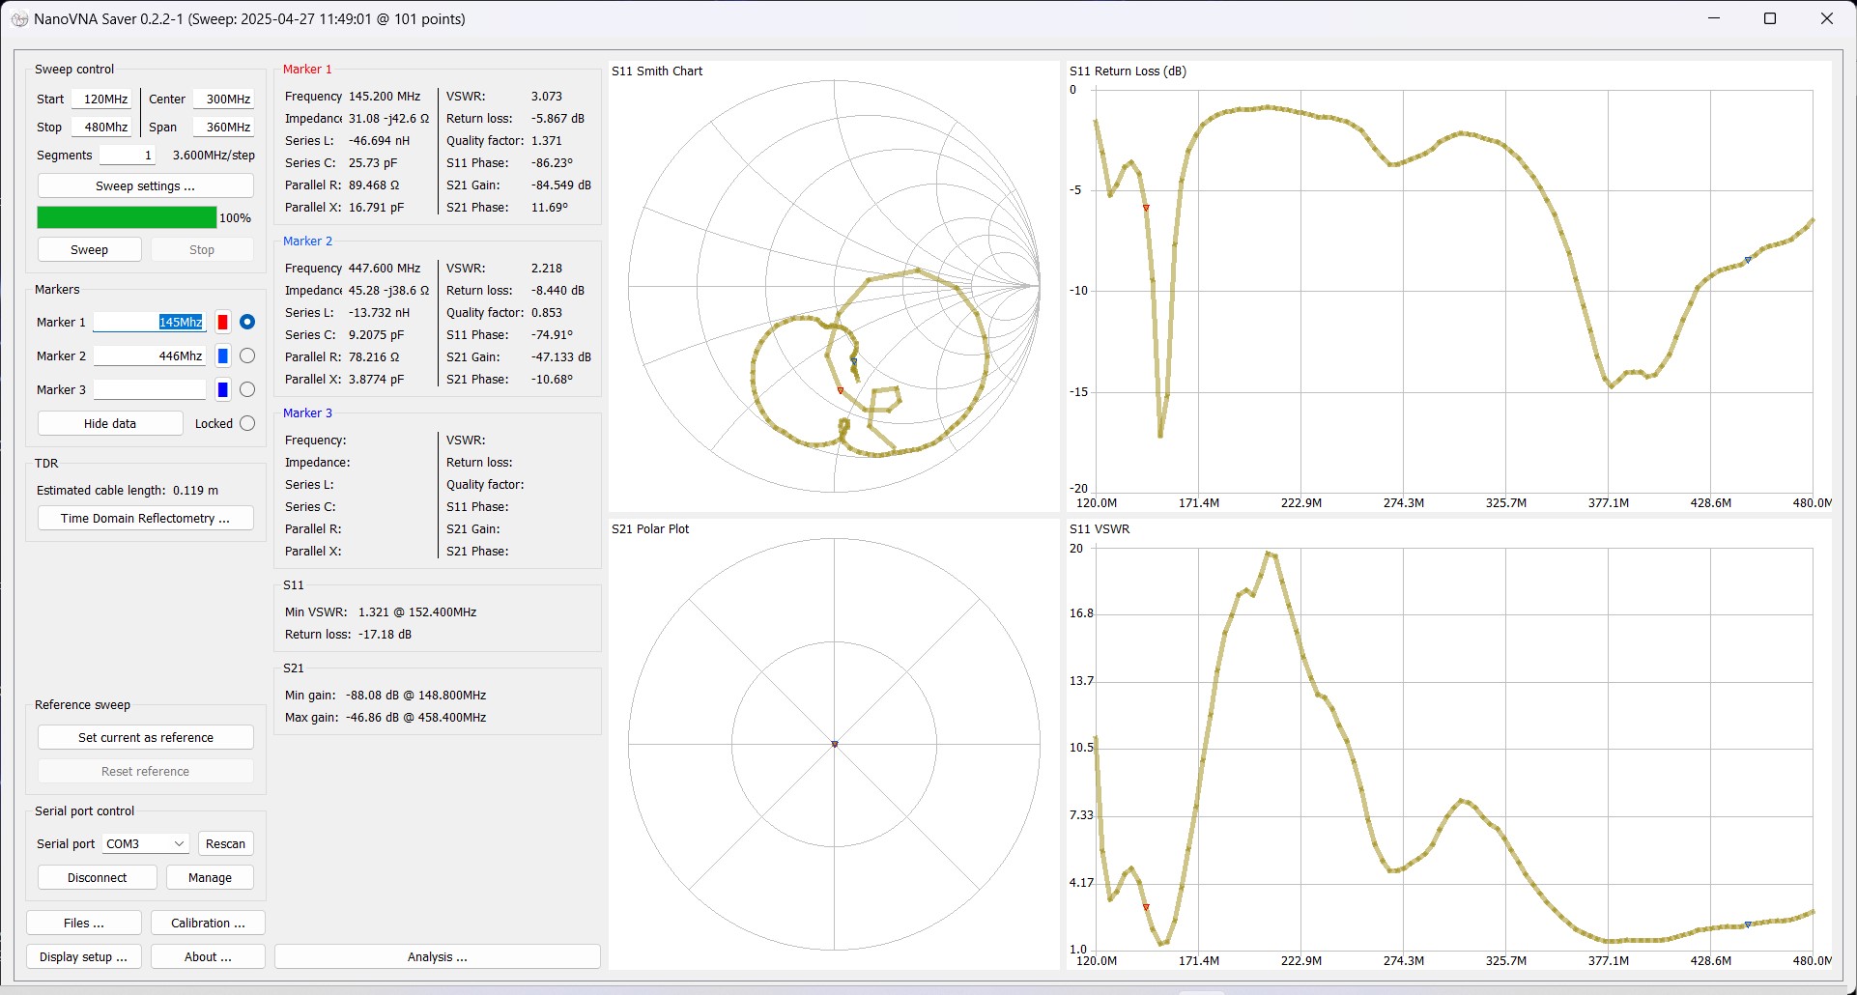Click the blue Marker 2 color swatch
The image size is (1857, 995).
(x=222, y=356)
